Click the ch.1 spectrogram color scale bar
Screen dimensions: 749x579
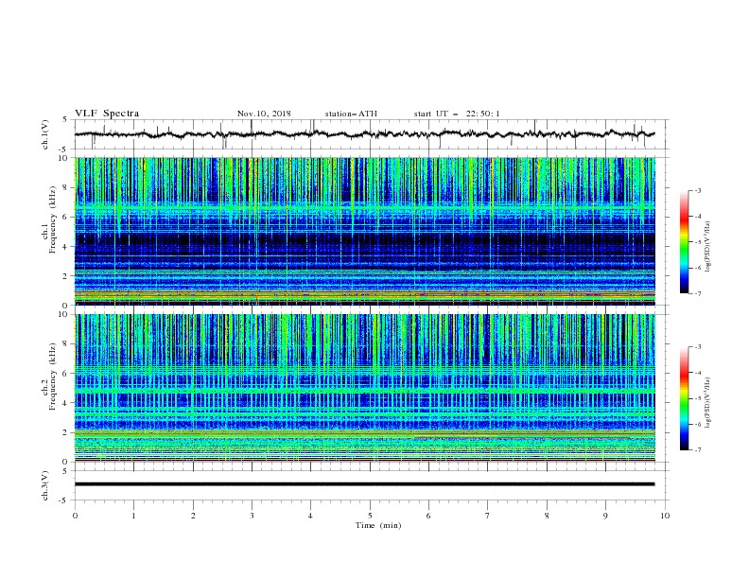pos(685,242)
